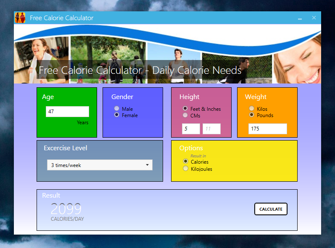Click the 'Options' heading

[x=191, y=148]
